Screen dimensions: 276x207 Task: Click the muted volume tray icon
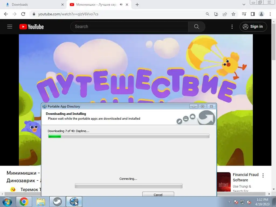(x=249, y=202)
